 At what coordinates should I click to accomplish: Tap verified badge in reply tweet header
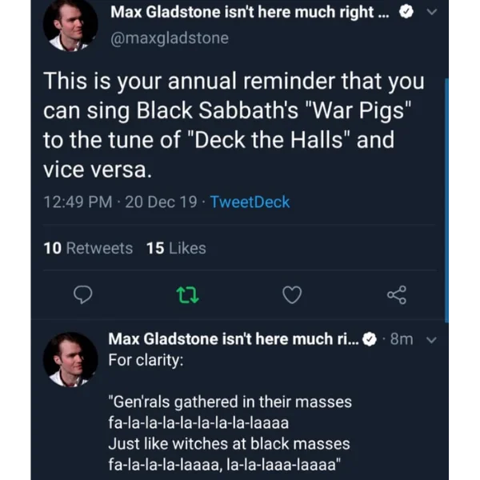pos(370,339)
